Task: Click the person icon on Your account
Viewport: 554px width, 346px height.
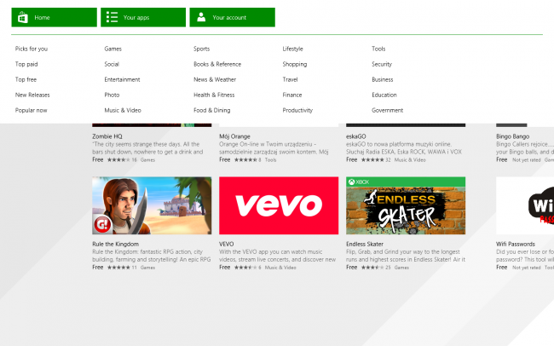Action: [201, 17]
